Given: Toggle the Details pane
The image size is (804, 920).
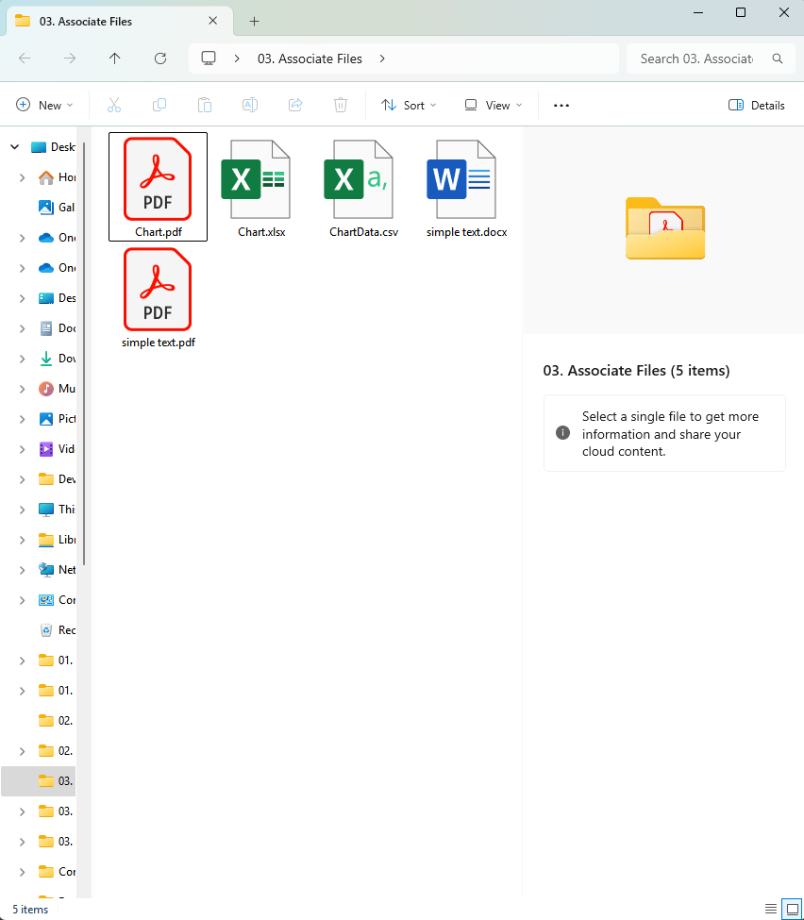Looking at the screenshot, I should (756, 105).
